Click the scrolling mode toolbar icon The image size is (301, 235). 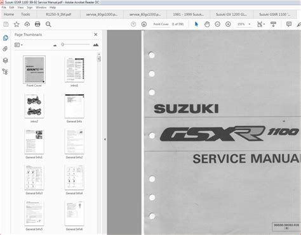coord(273,24)
